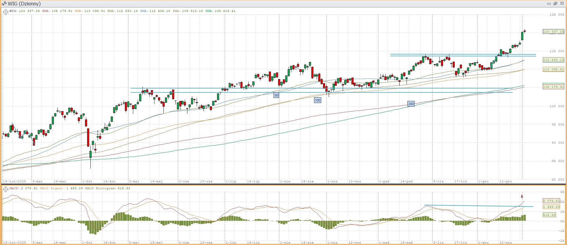Minimize the WIG chart window
The width and height of the screenshot is (567, 245).
[549, 4]
